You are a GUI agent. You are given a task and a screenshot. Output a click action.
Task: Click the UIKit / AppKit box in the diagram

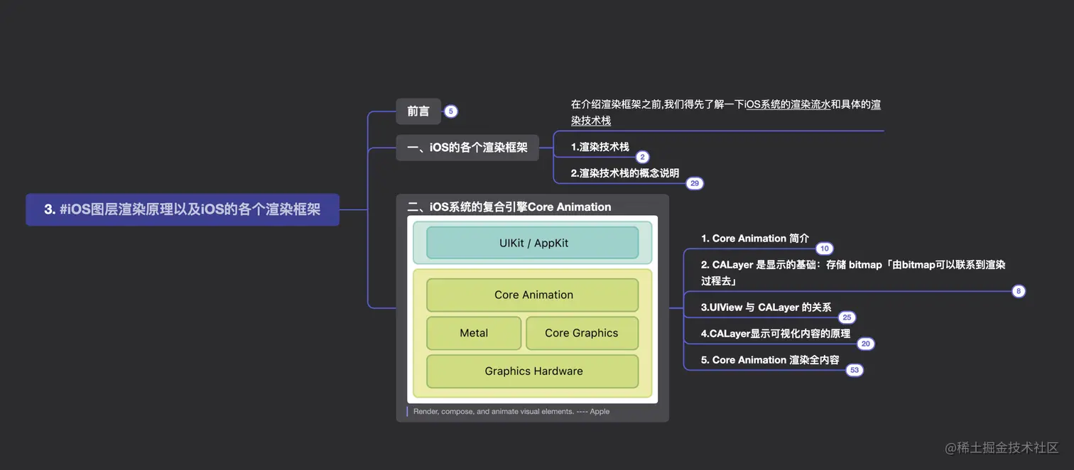(x=533, y=243)
